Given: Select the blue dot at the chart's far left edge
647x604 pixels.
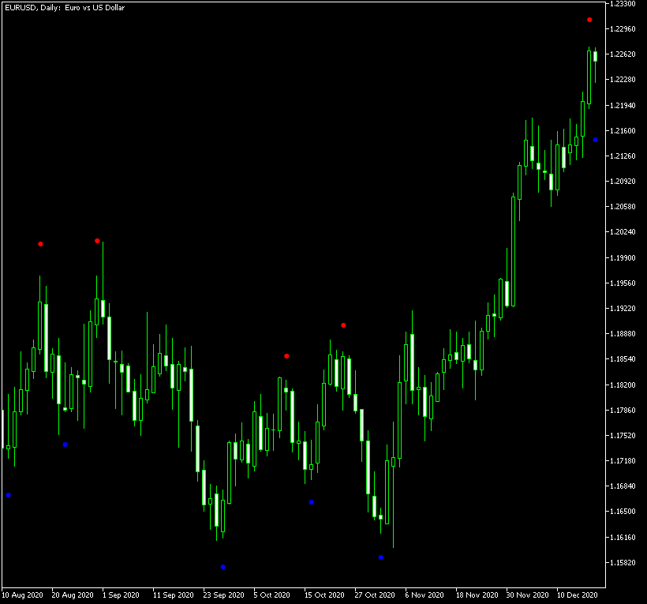Looking at the screenshot, I should pyautogui.click(x=9, y=495).
